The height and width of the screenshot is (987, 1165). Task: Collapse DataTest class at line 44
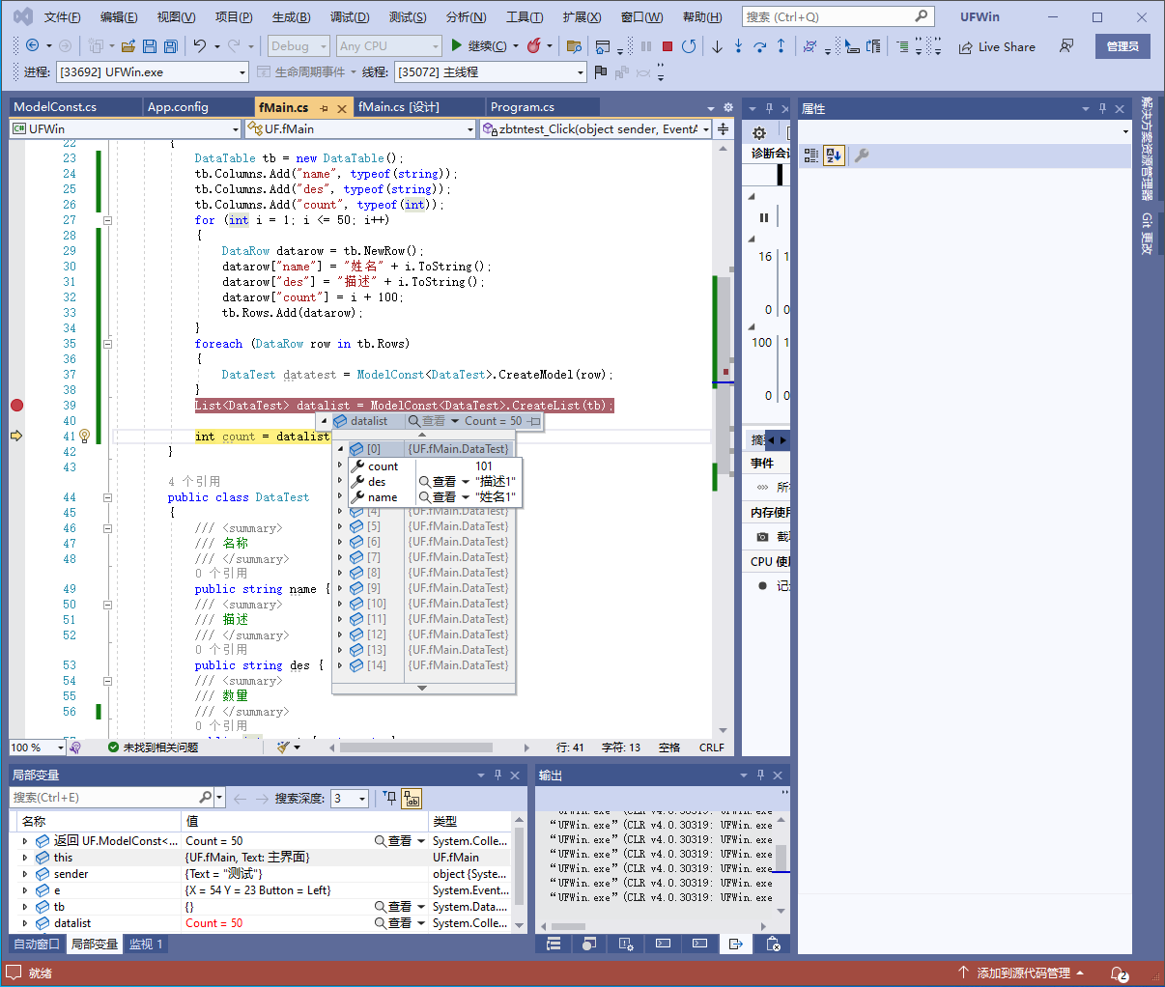pyautogui.click(x=107, y=497)
